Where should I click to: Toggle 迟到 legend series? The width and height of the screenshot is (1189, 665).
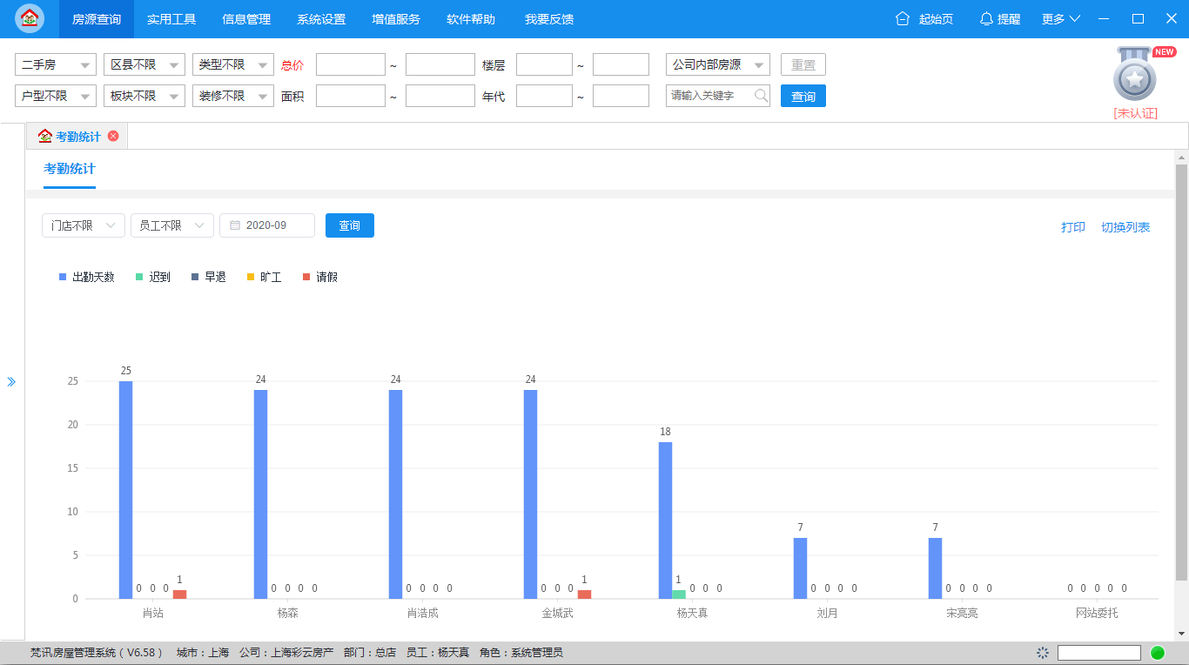click(x=153, y=277)
